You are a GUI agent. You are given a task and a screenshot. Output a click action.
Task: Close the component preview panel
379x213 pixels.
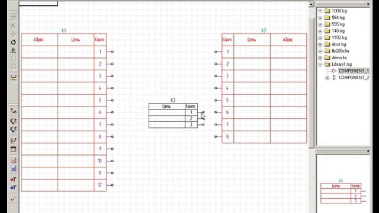(368, 151)
